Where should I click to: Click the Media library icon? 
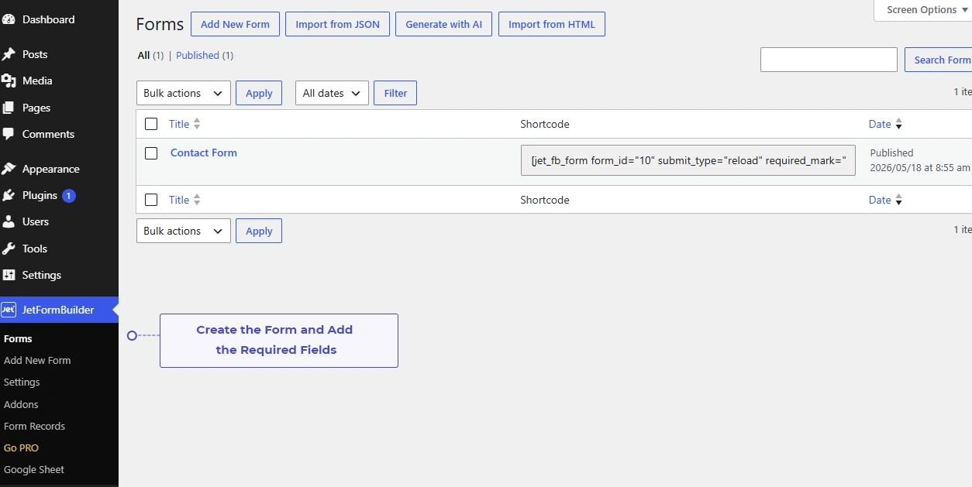coord(9,81)
